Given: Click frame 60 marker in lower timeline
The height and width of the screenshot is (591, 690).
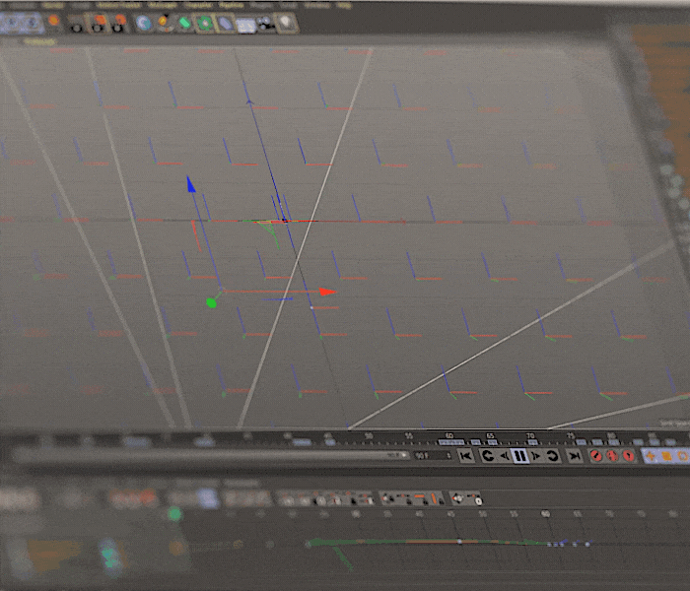Looking at the screenshot, I should pyautogui.click(x=545, y=513).
